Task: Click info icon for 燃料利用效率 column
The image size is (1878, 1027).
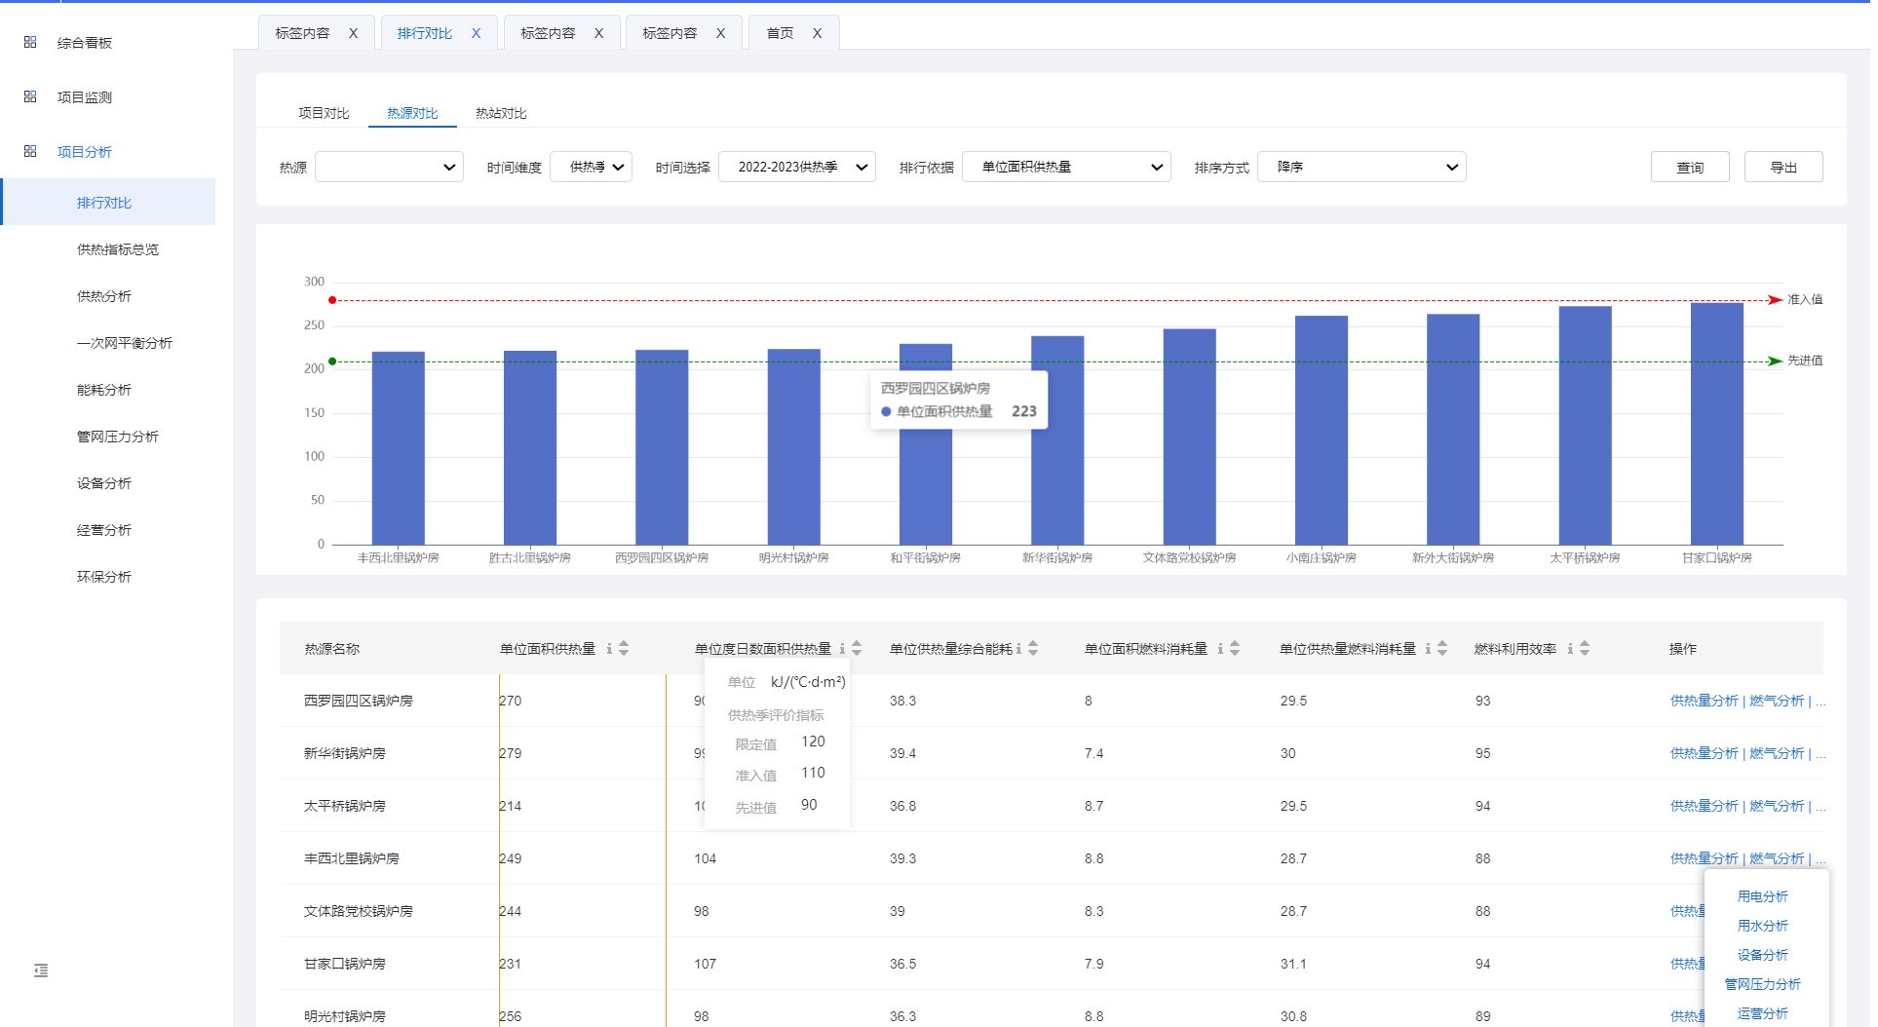Action: [x=1570, y=648]
